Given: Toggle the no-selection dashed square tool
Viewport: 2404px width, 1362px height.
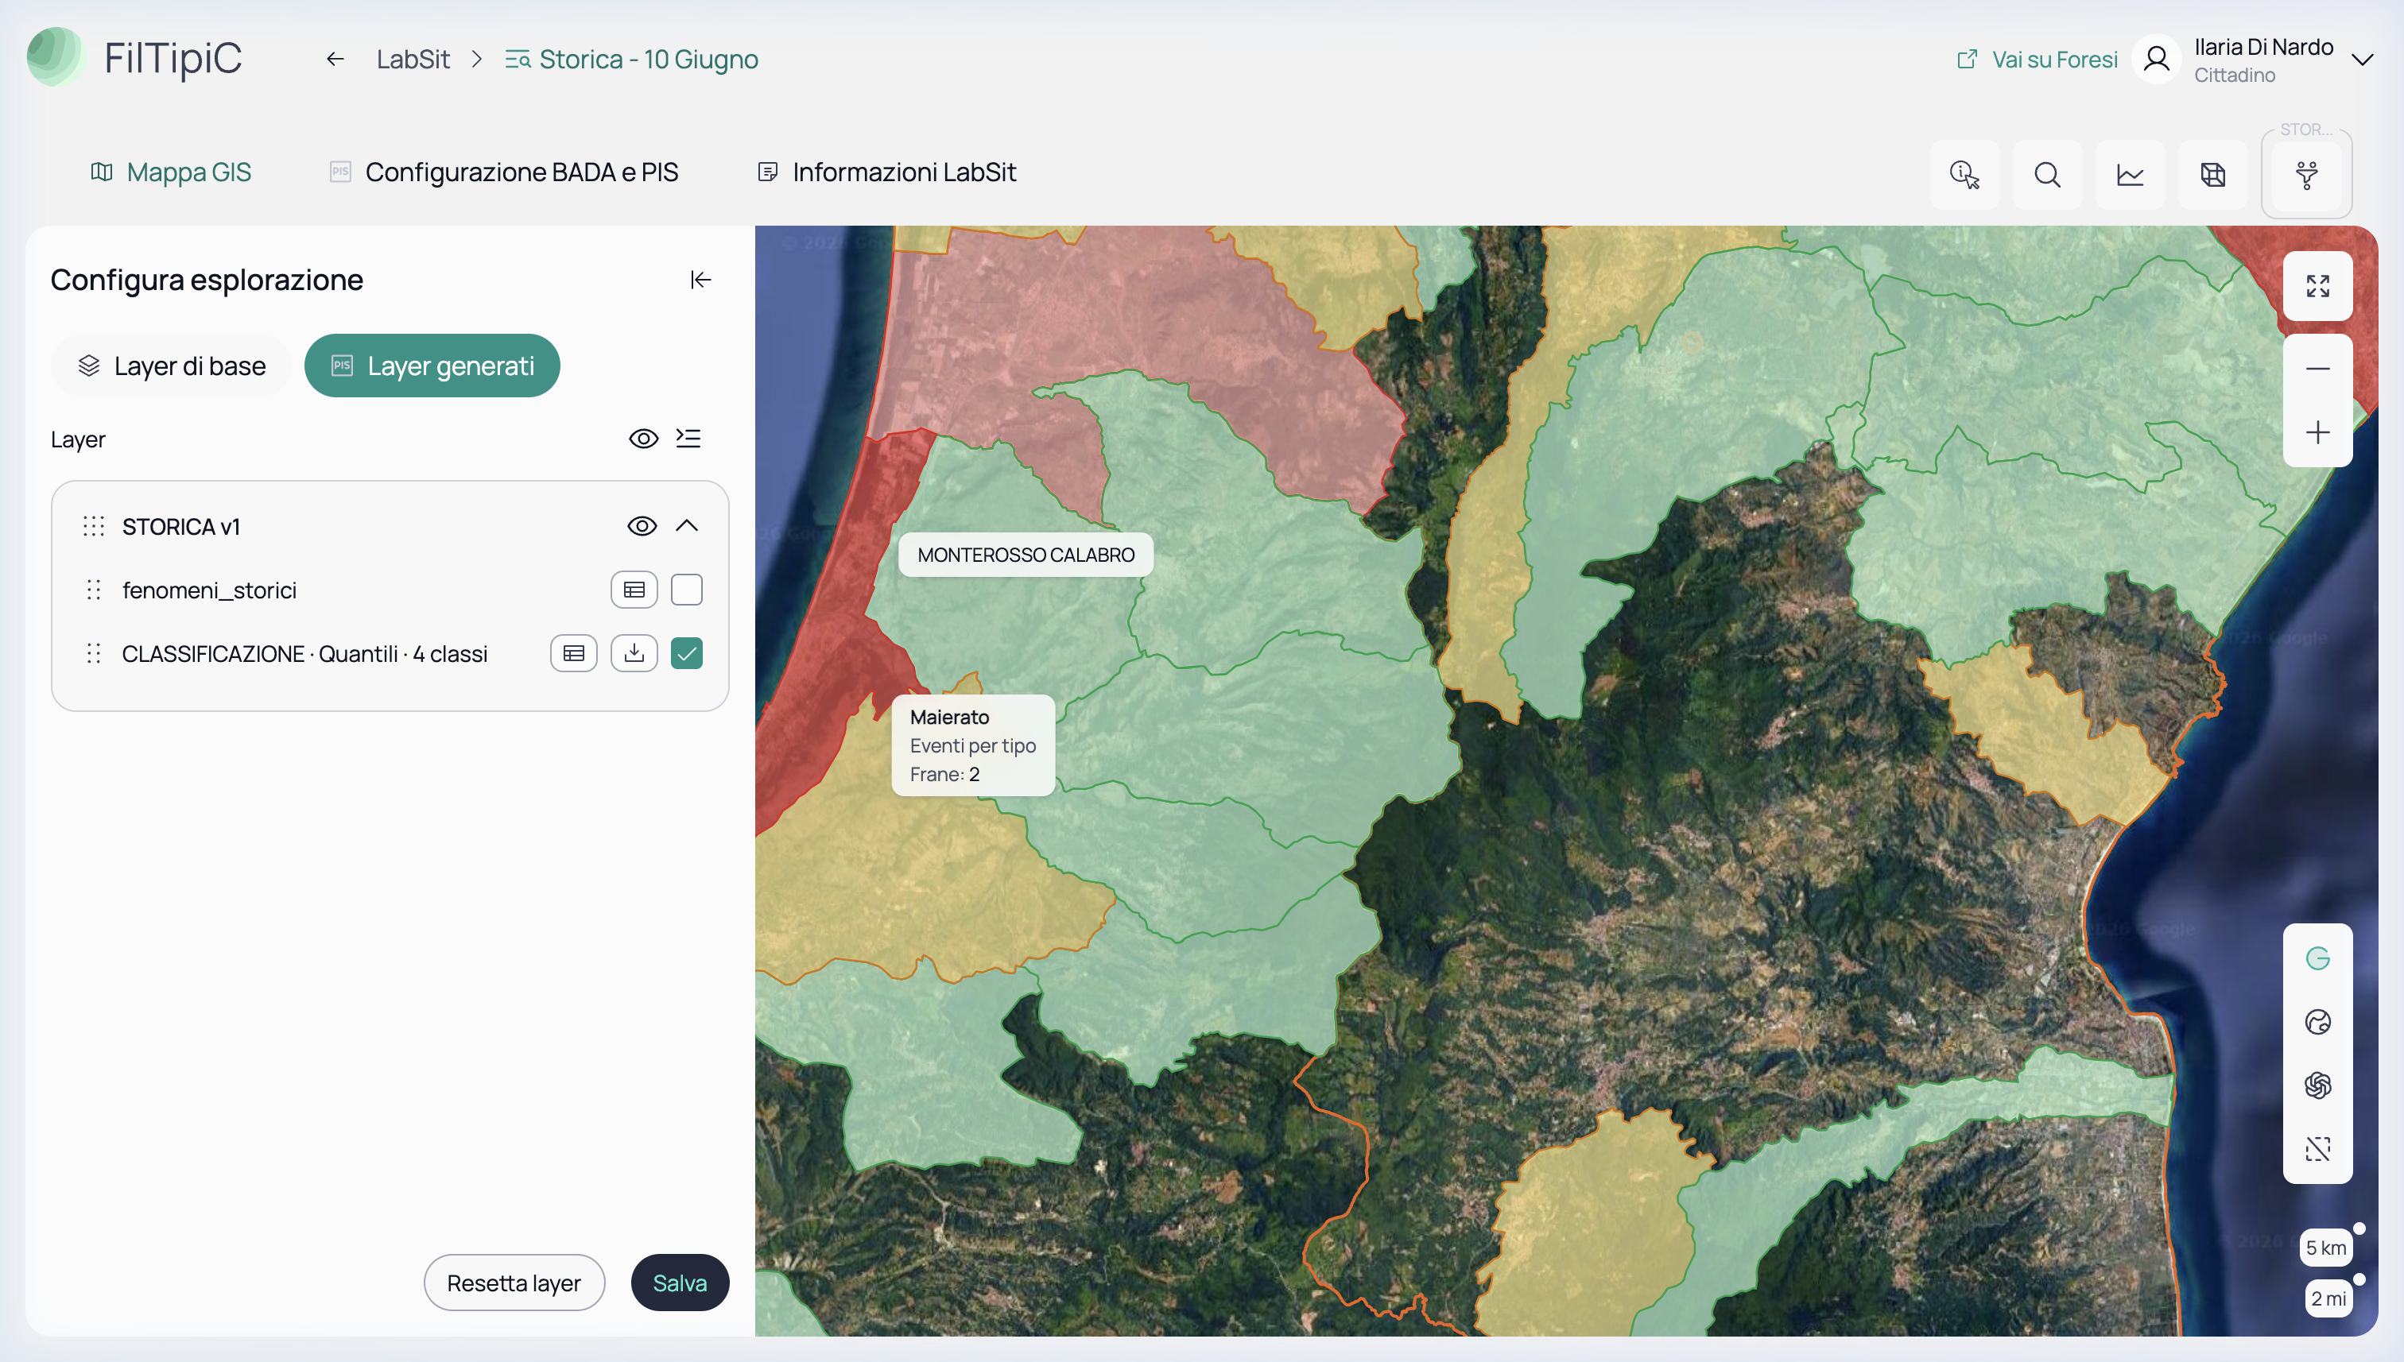Looking at the screenshot, I should pyautogui.click(x=2318, y=1150).
